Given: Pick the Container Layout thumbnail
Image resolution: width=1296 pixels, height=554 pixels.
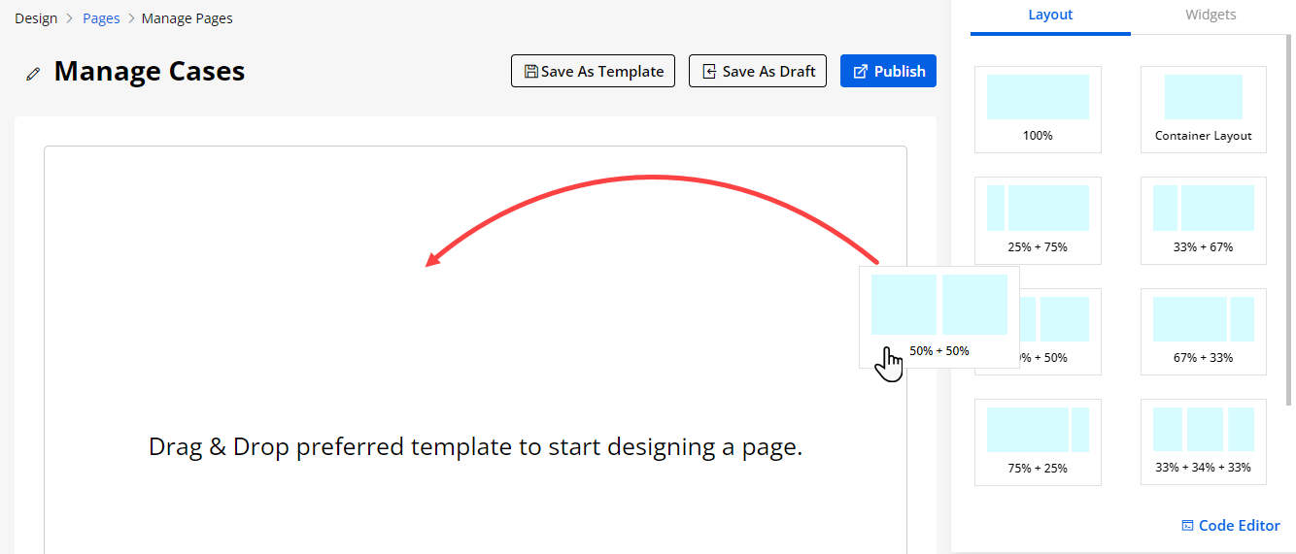Looking at the screenshot, I should tap(1203, 109).
